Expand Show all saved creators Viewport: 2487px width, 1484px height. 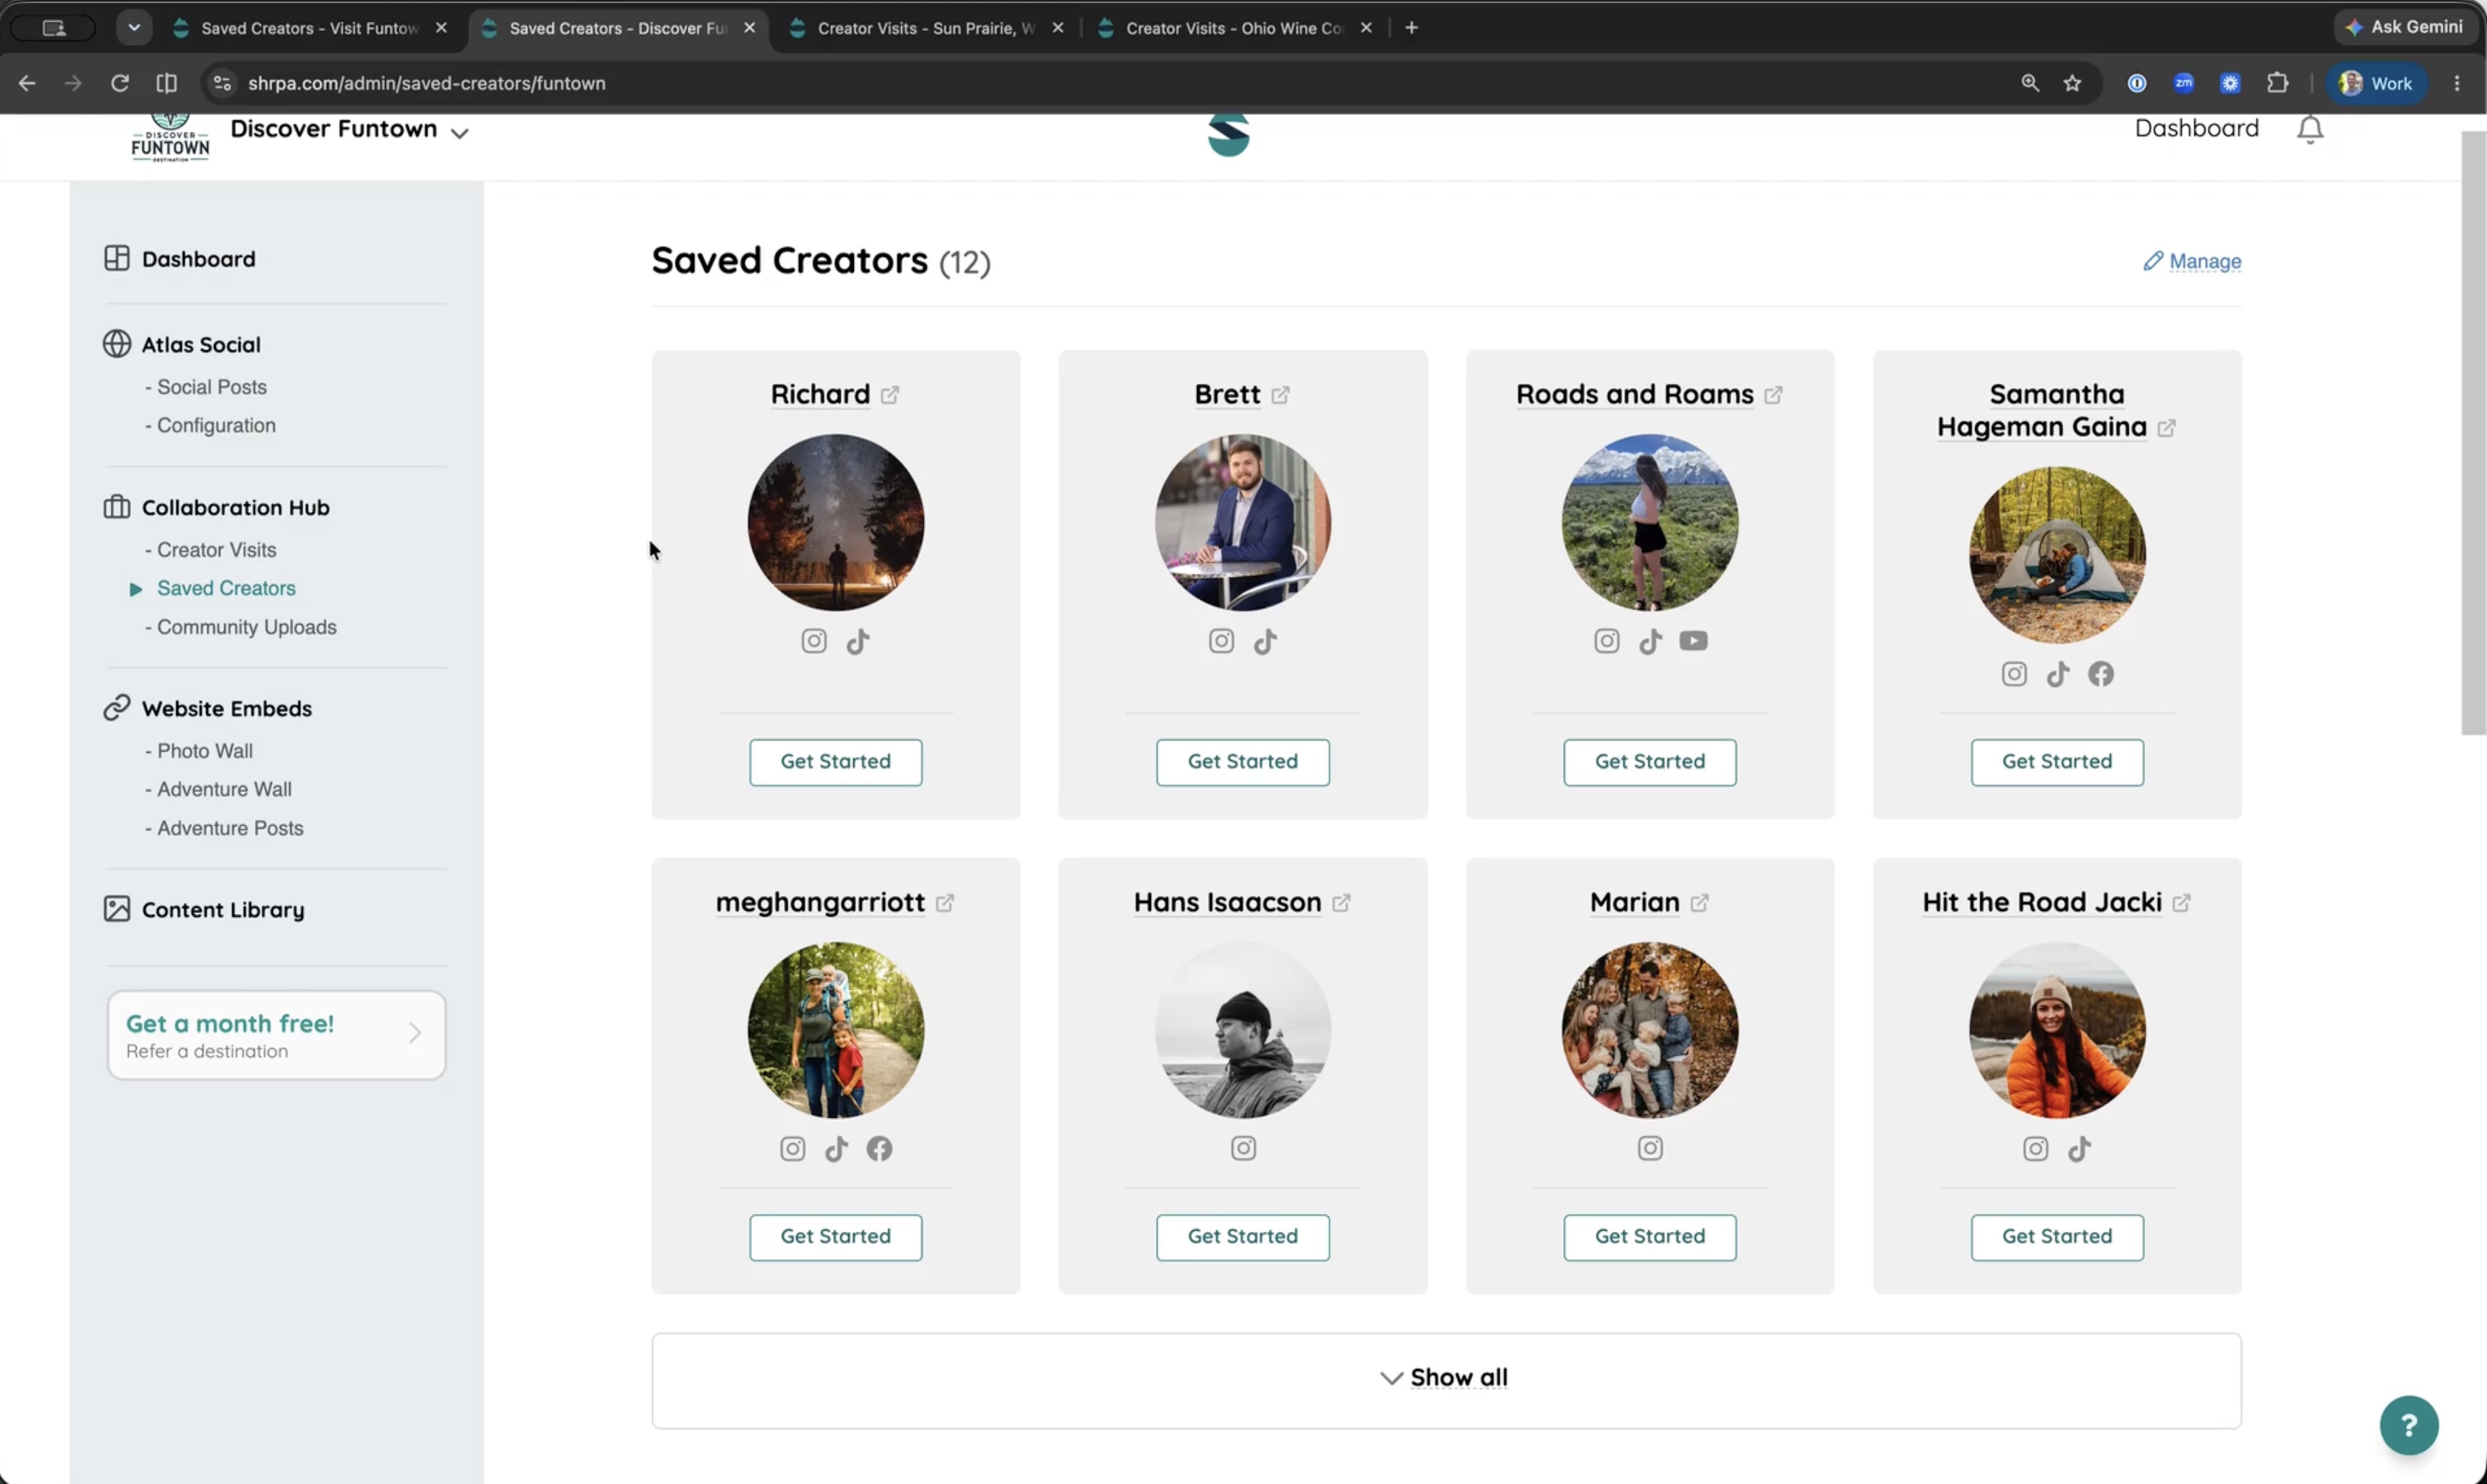pyautogui.click(x=1445, y=1379)
